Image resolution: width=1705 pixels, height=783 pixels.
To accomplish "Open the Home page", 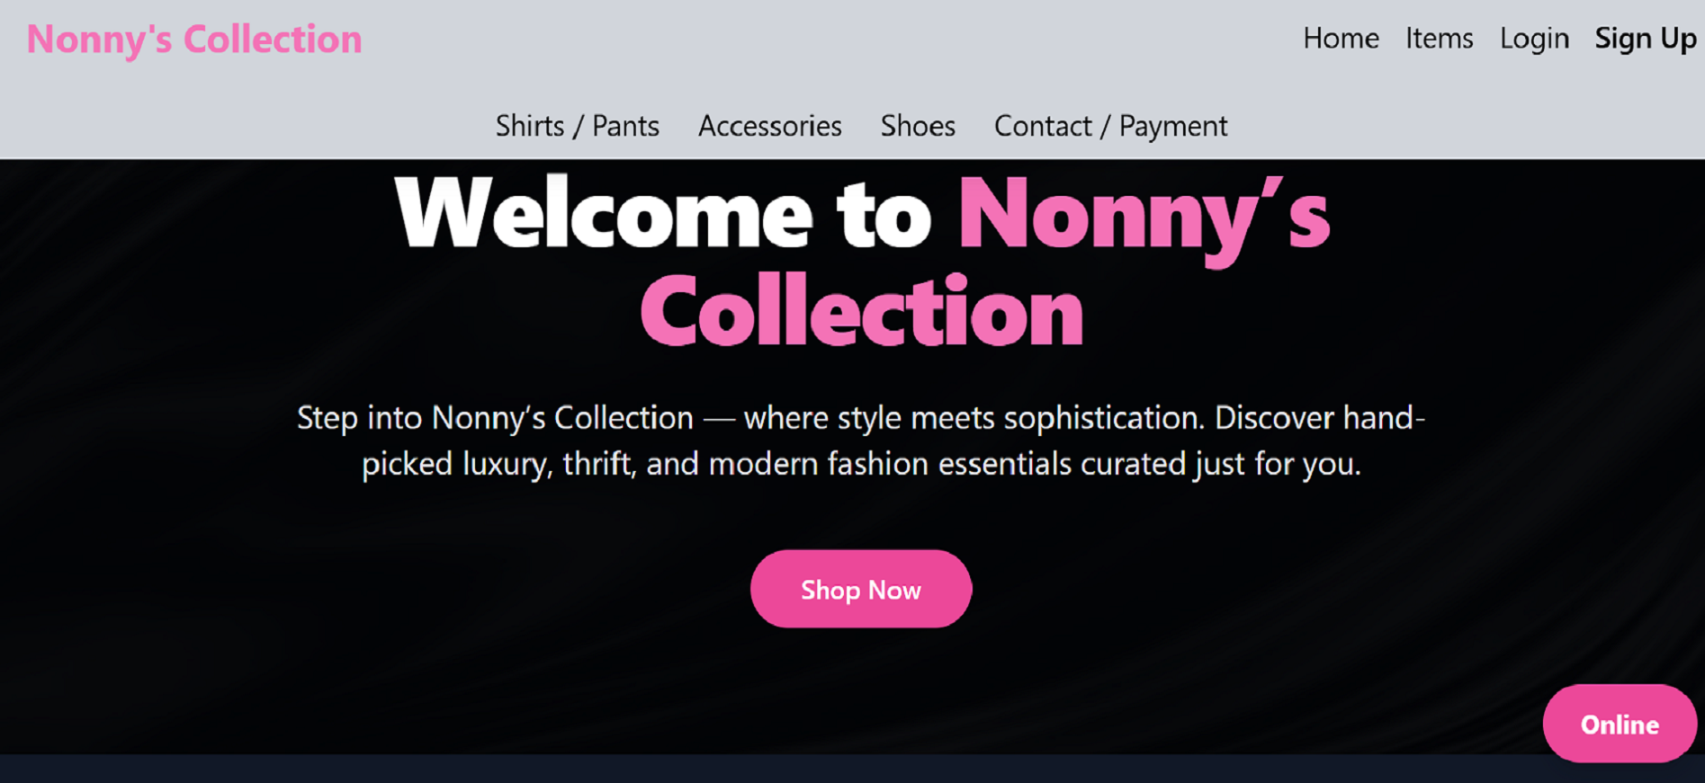I will [x=1340, y=38].
